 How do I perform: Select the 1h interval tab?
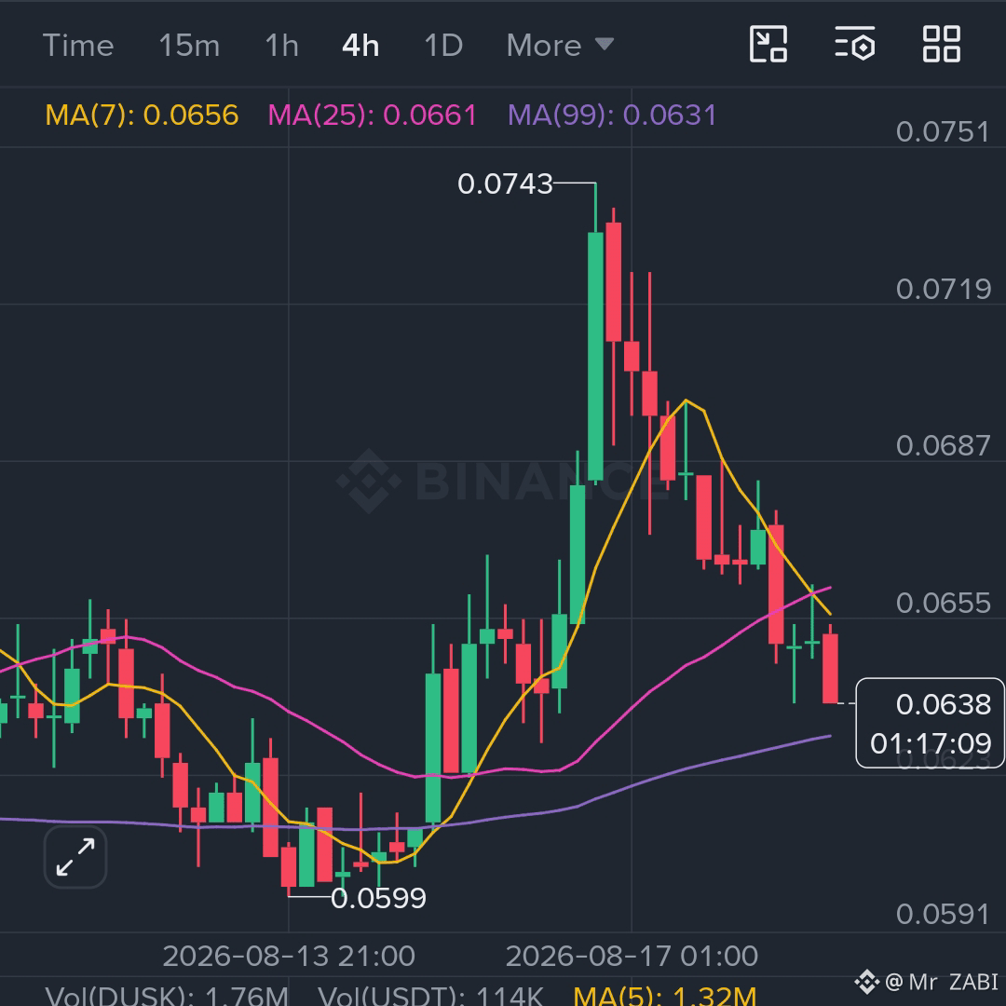281,46
